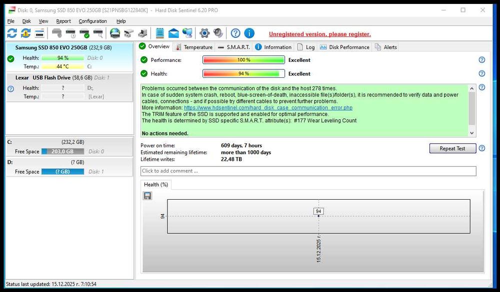Viewport: 500px width, 292px height.
Task: Click the greyed disk shield toolbar icon
Action: tap(57, 33)
